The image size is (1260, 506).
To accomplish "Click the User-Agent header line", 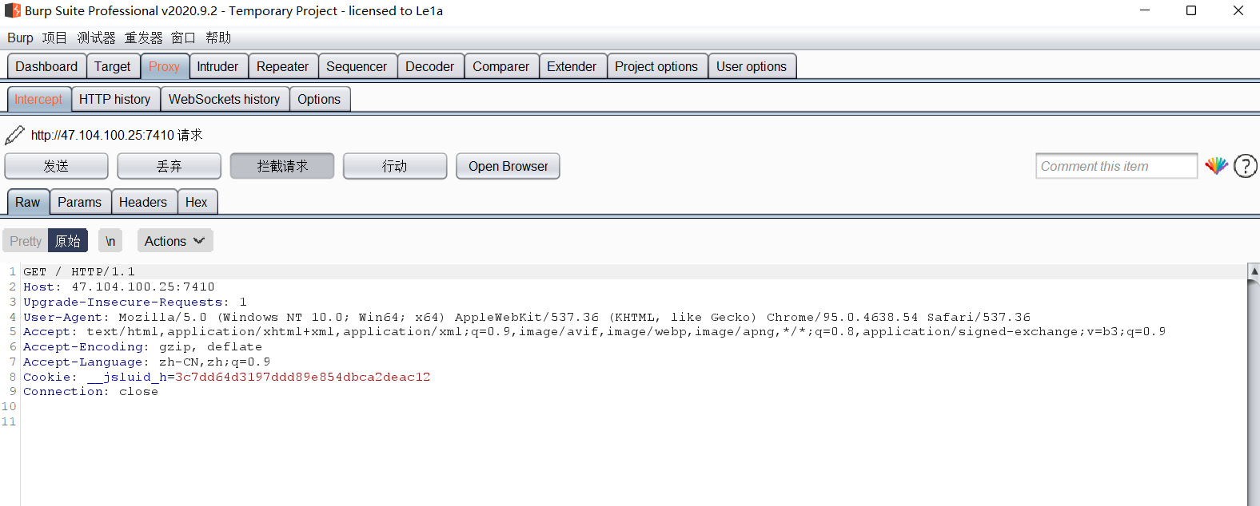I will click(x=527, y=317).
